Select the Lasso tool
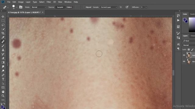The image size is (195, 109). [3, 25]
